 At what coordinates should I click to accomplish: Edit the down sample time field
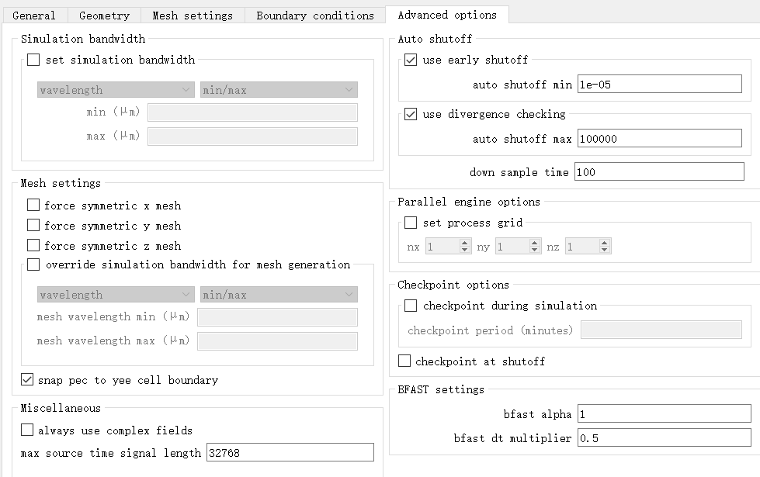[658, 172]
